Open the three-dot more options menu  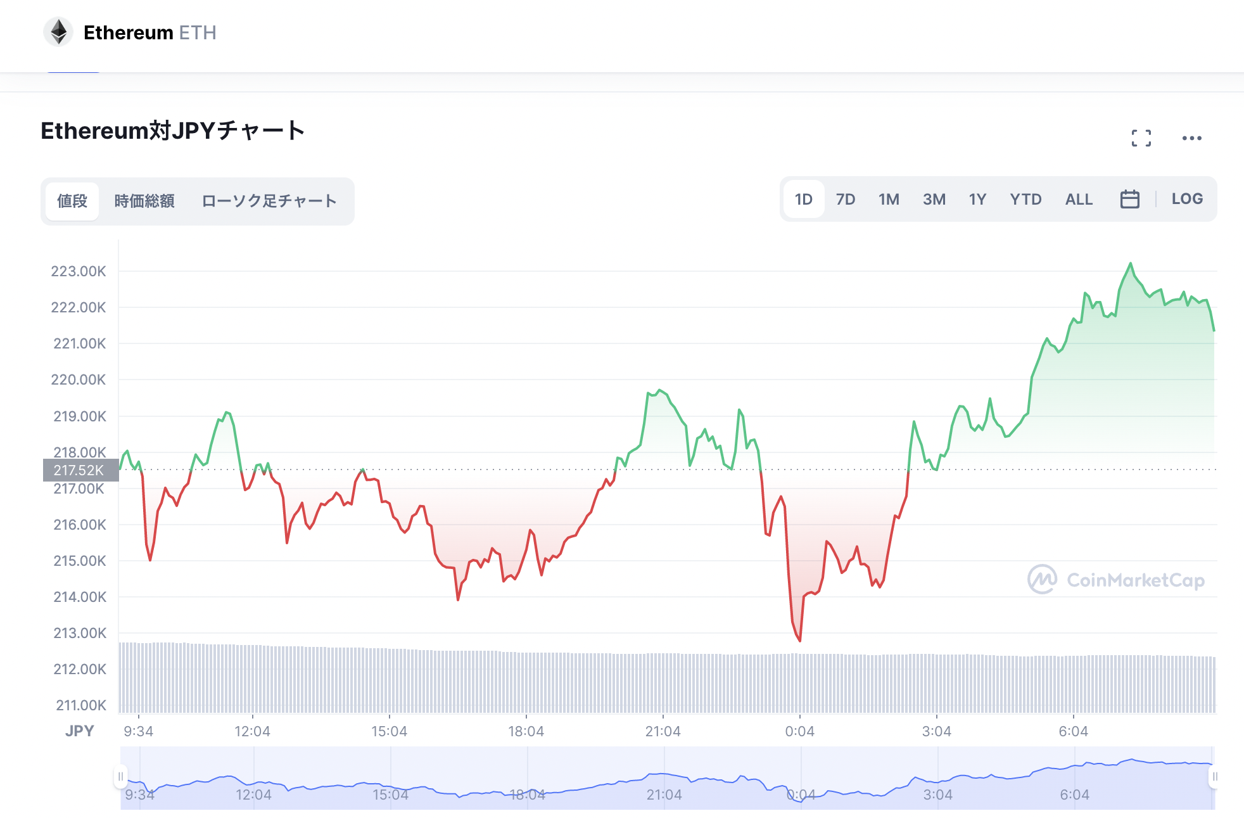click(x=1192, y=138)
